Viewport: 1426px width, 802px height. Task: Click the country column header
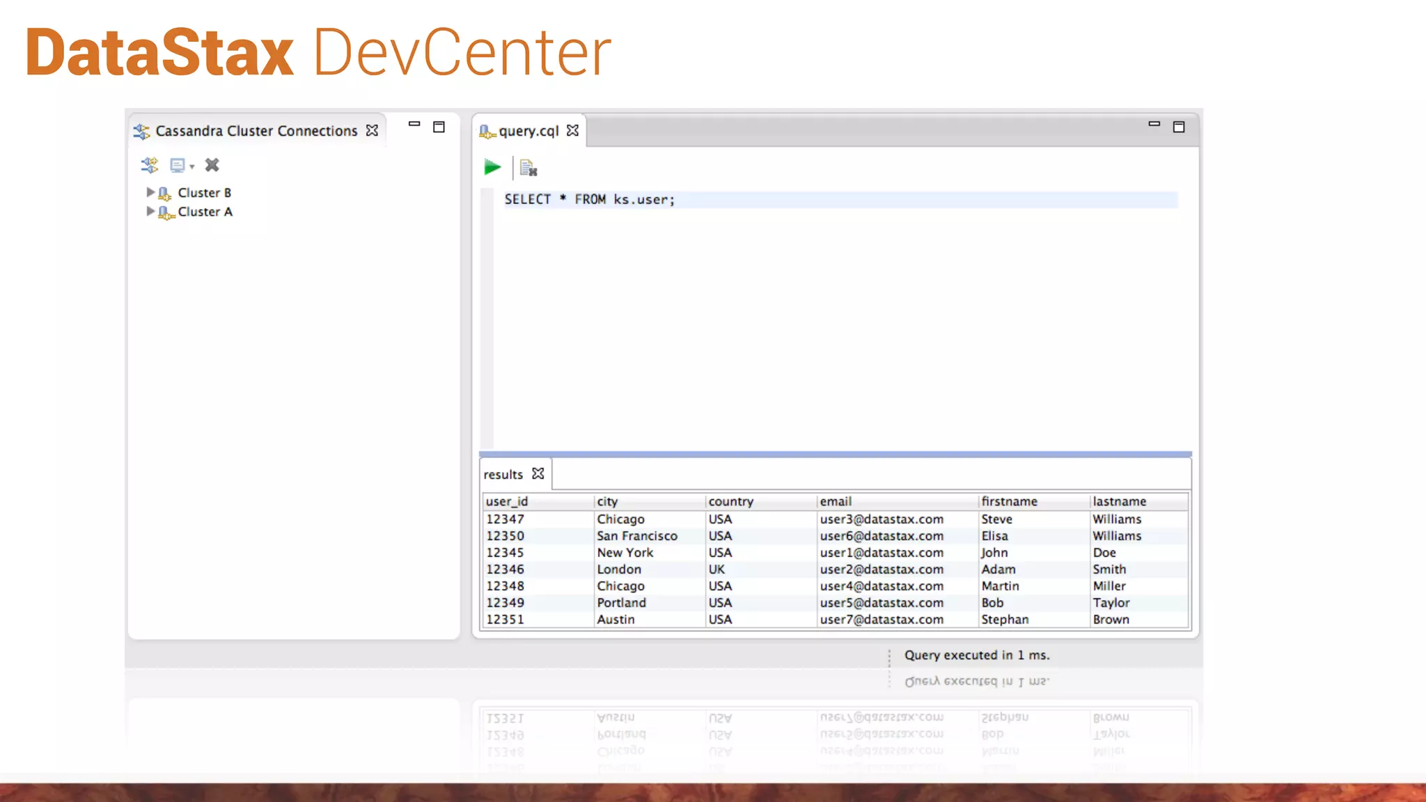[x=761, y=501]
